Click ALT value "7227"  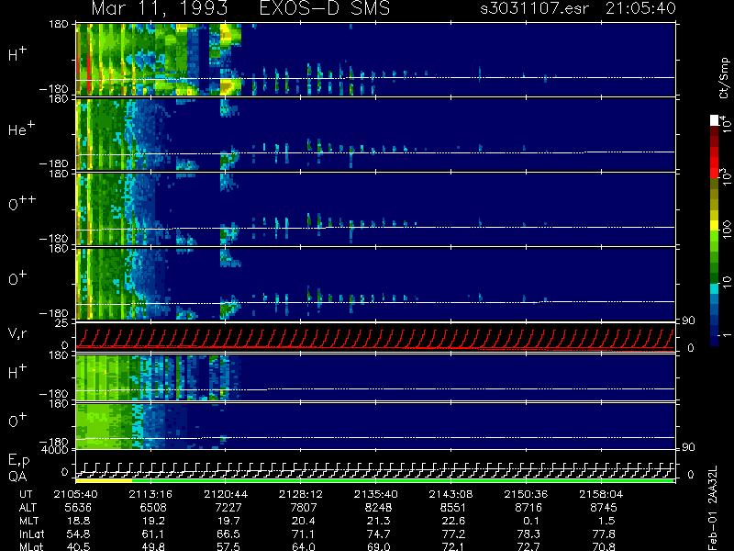[228, 508]
